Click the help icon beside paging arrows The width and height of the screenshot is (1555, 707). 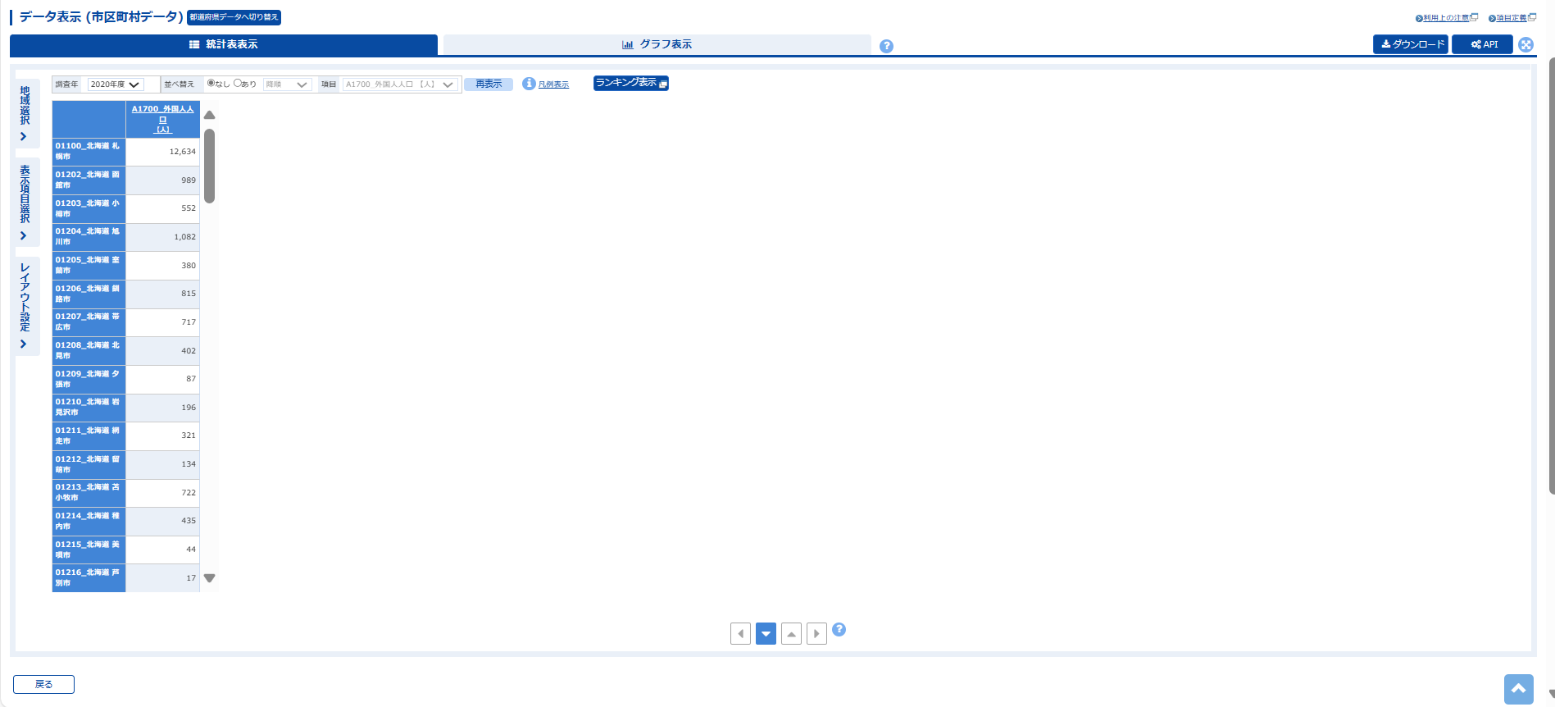coord(839,630)
